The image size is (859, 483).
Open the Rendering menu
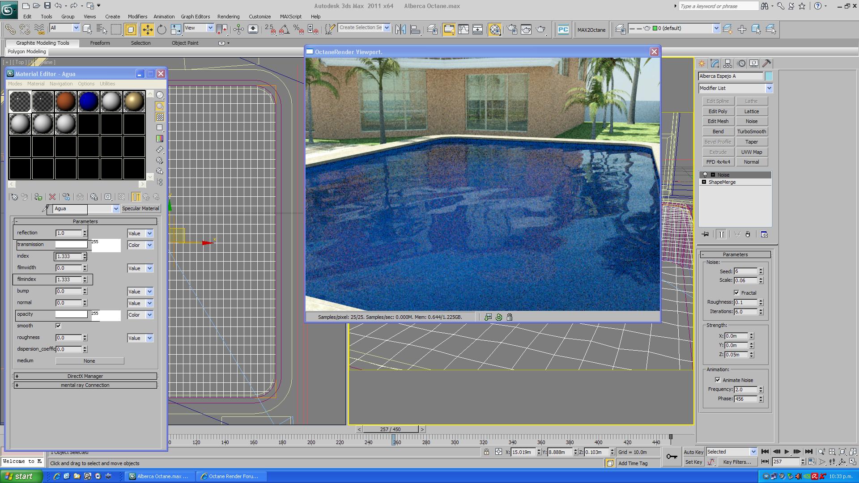[228, 17]
